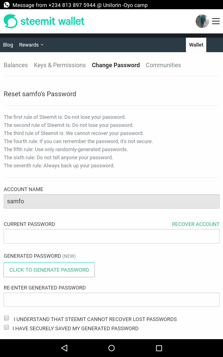The image size is (223, 357).
Task: Select the Change Password tab
Action: pyautogui.click(x=116, y=65)
